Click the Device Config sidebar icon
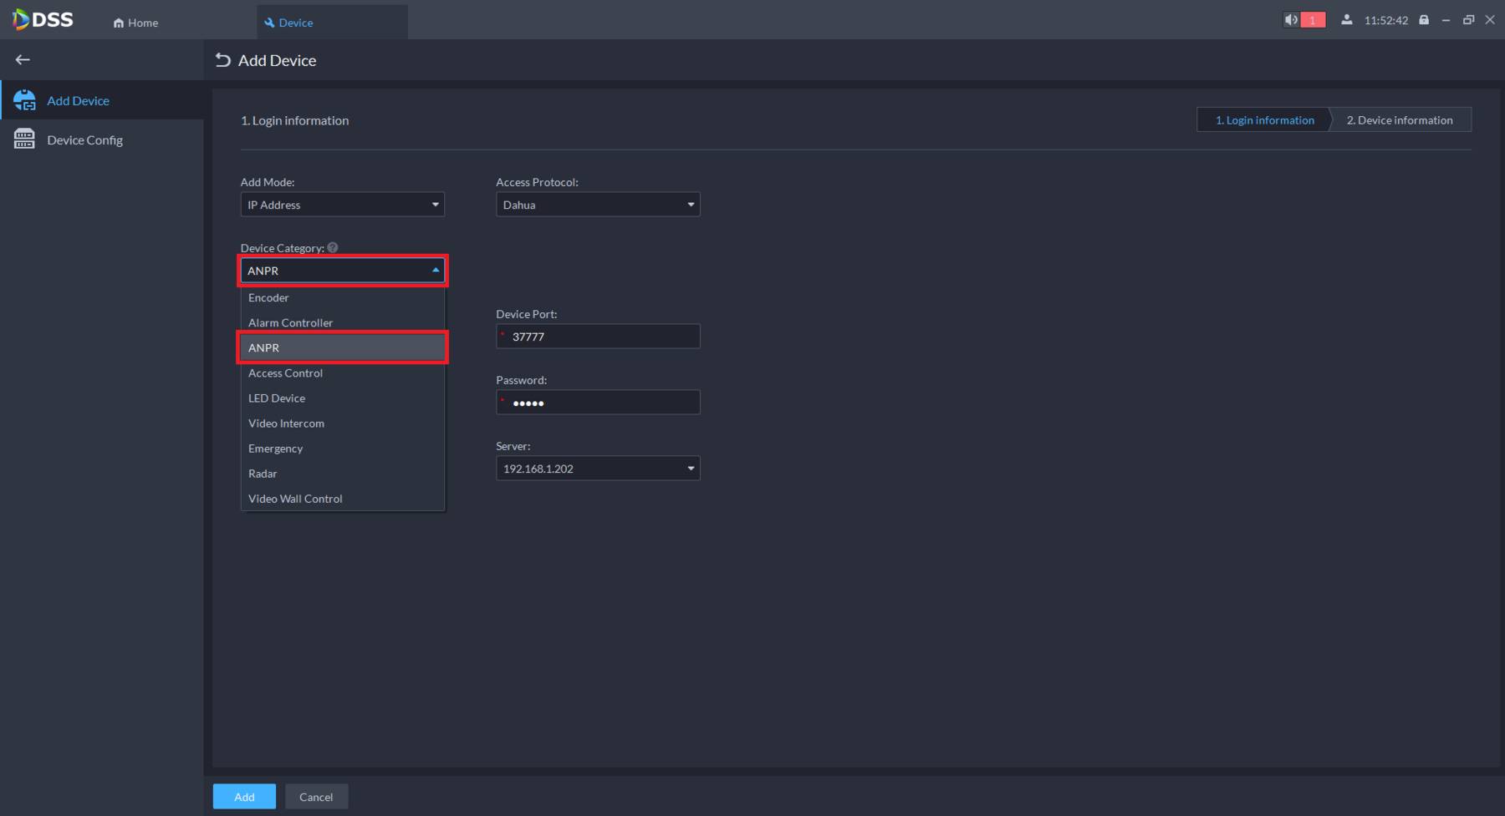Viewport: 1505px width, 816px height. (24, 139)
